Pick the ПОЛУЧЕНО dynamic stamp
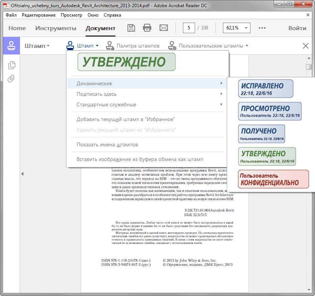The image size is (315, 296). click(x=261, y=134)
